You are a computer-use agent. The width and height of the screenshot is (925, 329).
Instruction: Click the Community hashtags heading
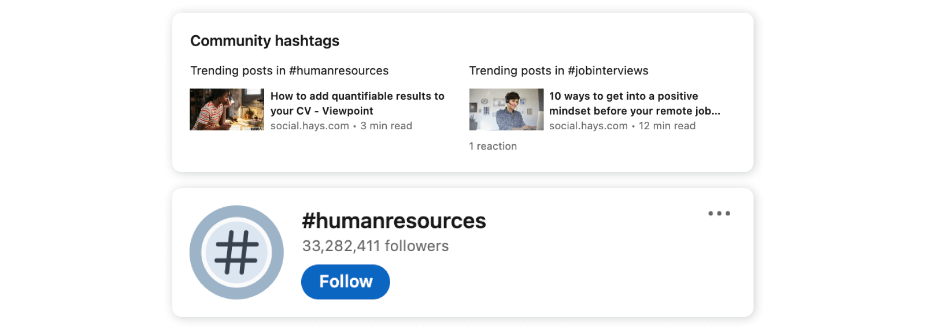point(264,41)
